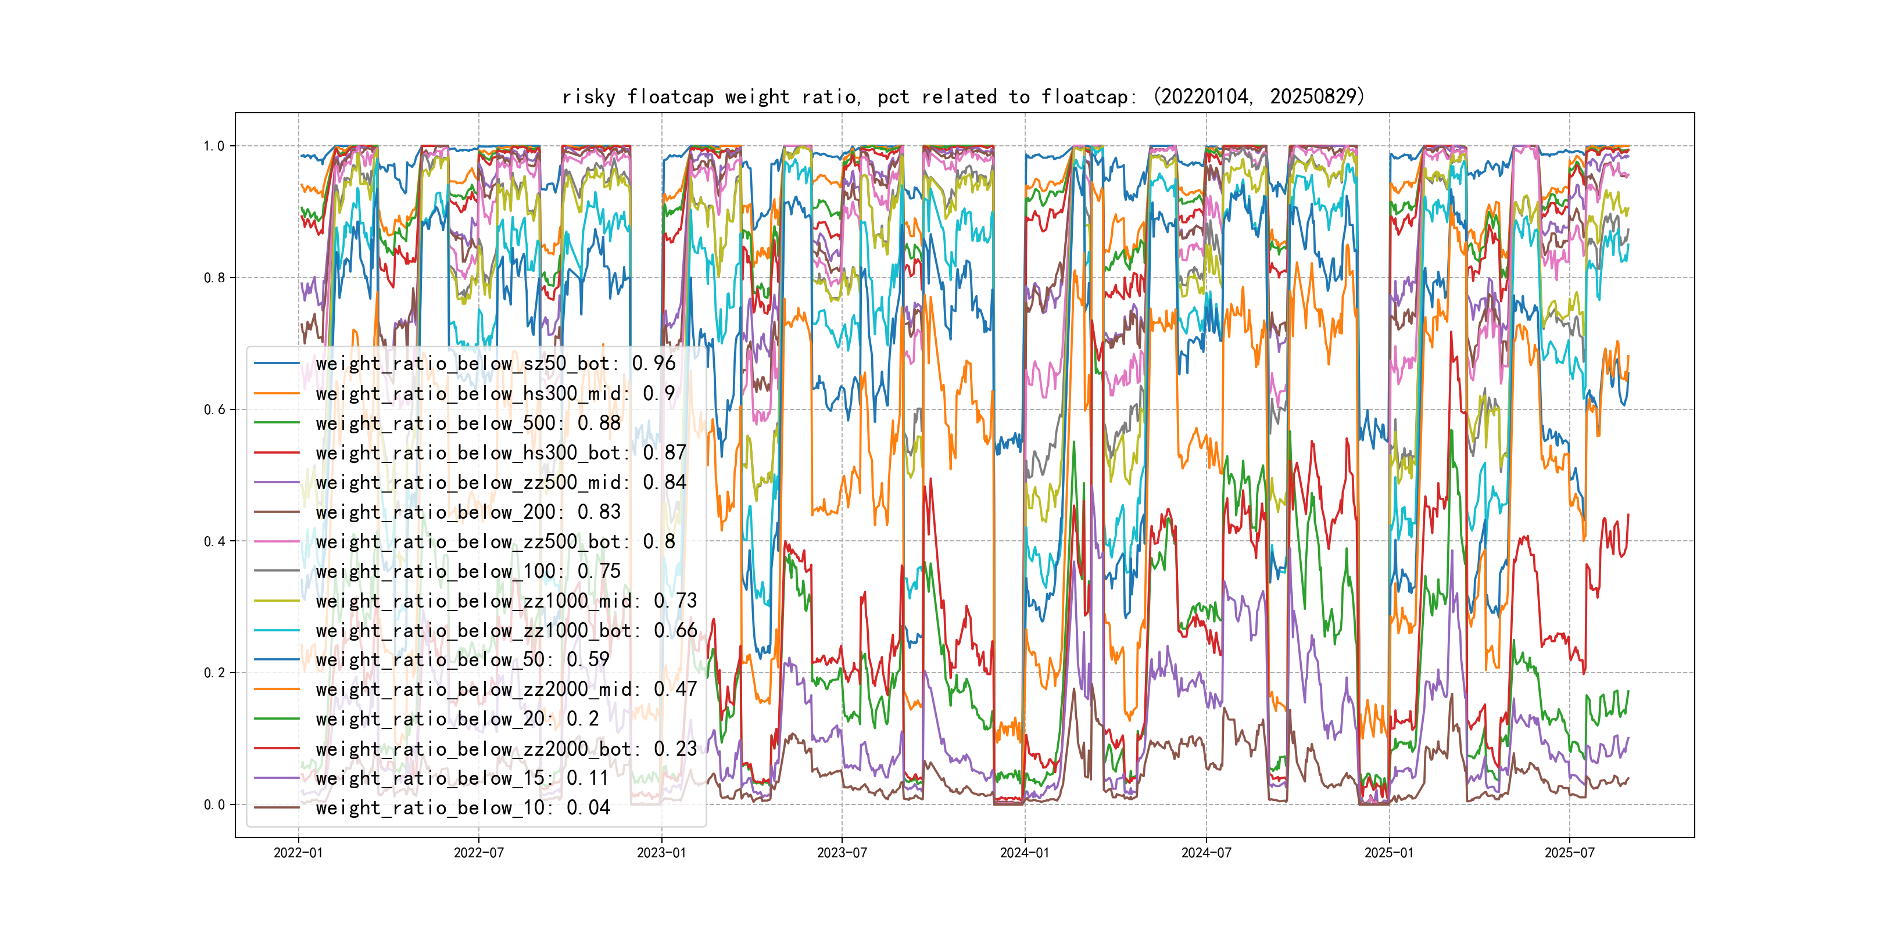This screenshot has height=941, width=1883.
Task: Pick the weight_ratio_below_200 legend entry
Action: (x=468, y=512)
